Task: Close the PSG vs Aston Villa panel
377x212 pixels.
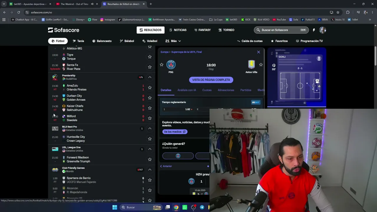Action: 259,52
